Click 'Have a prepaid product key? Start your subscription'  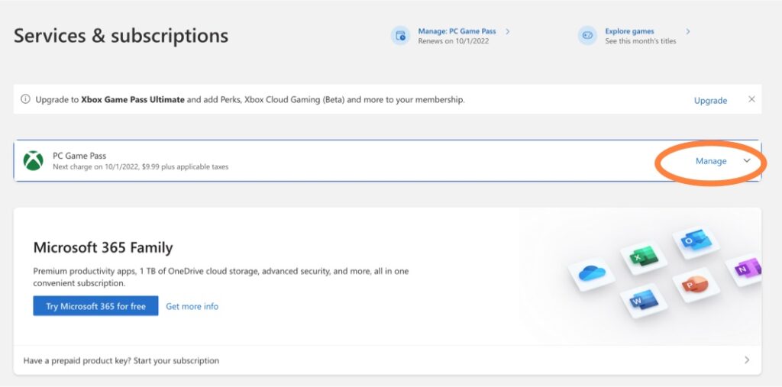[x=121, y=360]
